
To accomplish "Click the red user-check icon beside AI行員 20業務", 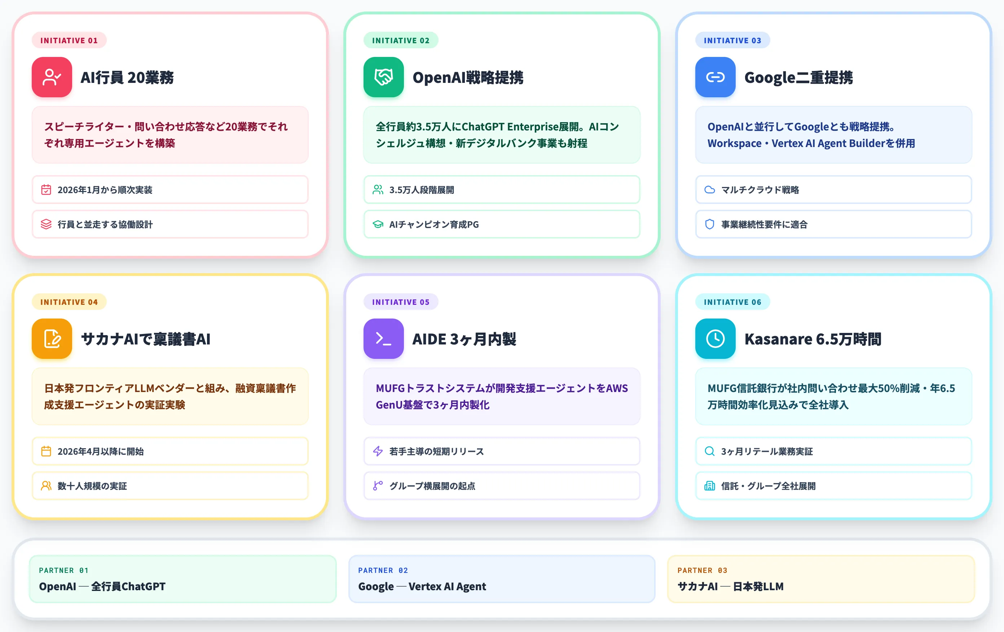I will [x=52, y=77].
